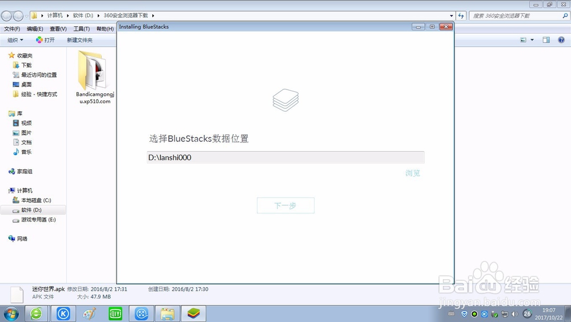
Task: Open the 查看(V) menu in Explorer
Action: coord(58,28)
